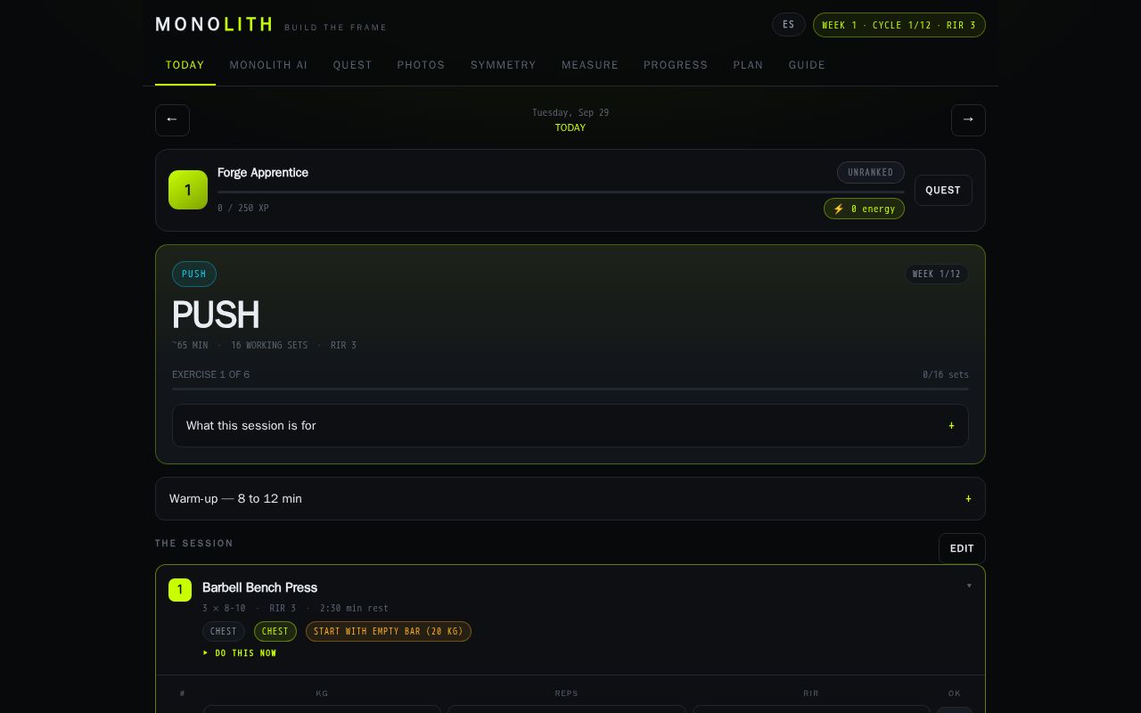Open the Guide tab
1141x713 pixels.
coord(807,65)
